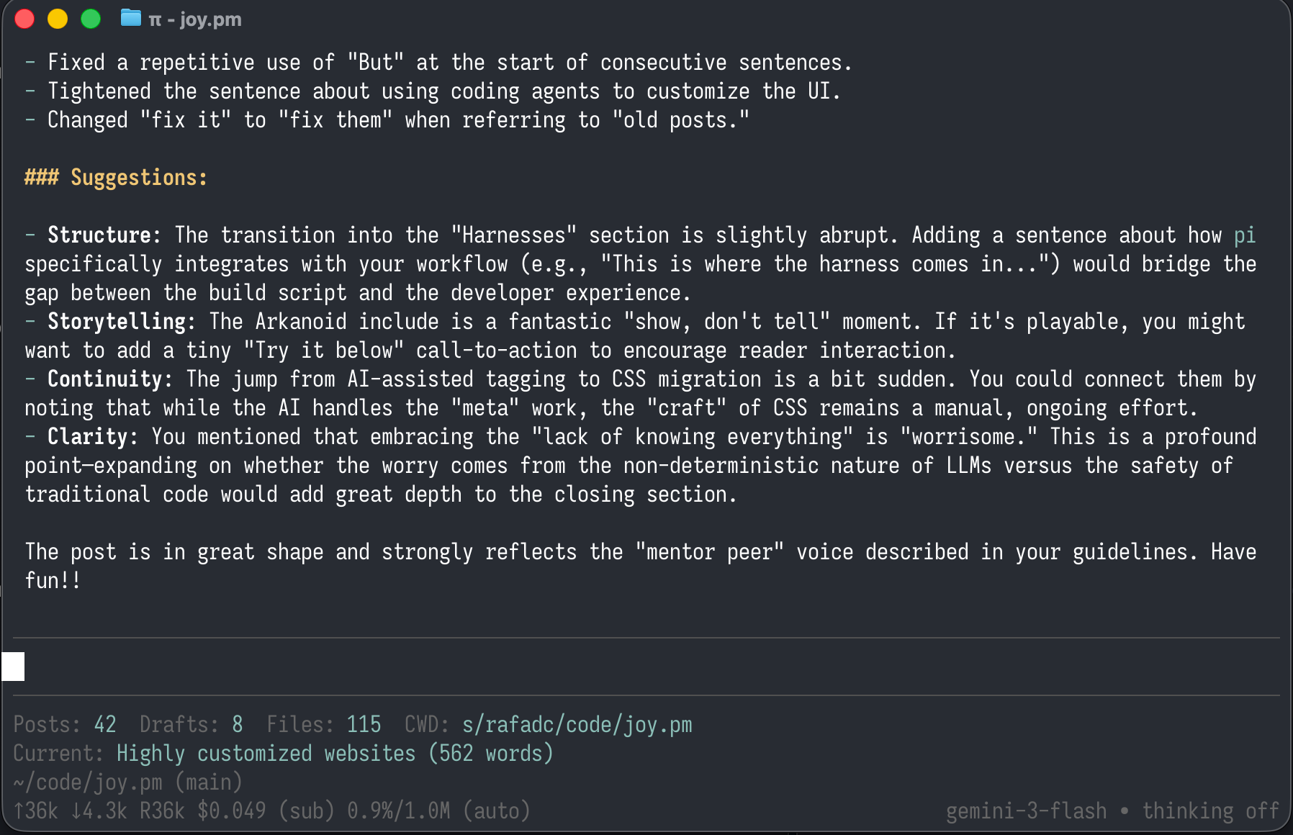Click the π symbol in the window title
The height and width of the screenshot is (835, 1293).
tap(156, 19)
